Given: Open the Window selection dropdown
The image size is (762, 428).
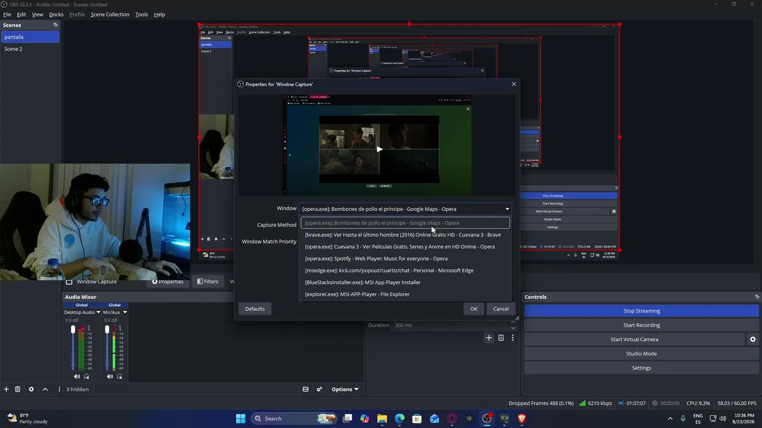Looking at the screenshot, I should click(405, 209).
